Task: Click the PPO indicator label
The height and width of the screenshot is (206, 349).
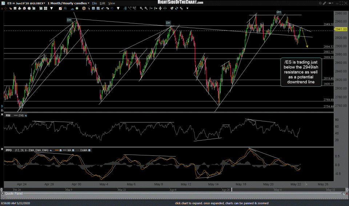Action: click(x=9, y=150)
